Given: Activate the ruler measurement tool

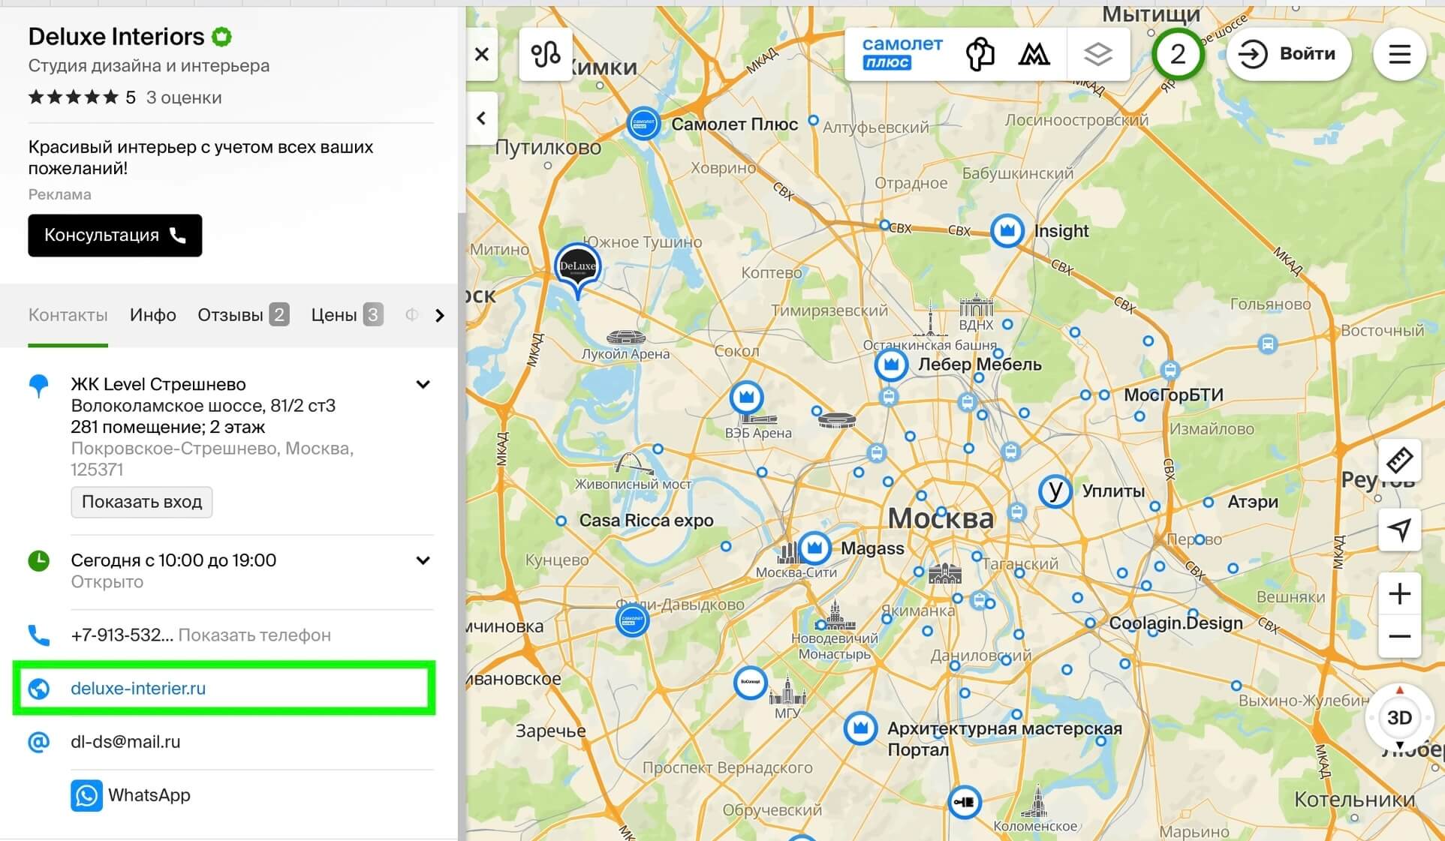Looking at the screenshot, I should pos(1399,461).
